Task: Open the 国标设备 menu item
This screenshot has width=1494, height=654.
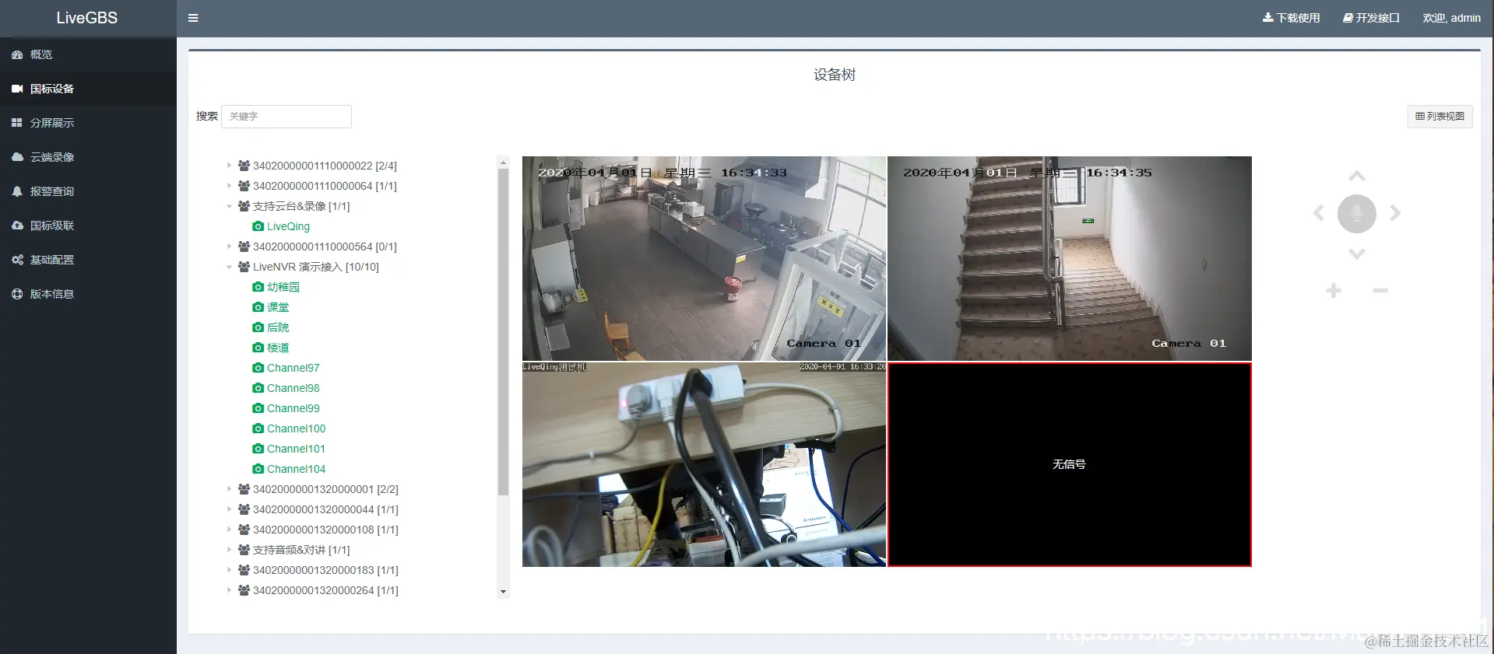Action: tap(88, 89)
